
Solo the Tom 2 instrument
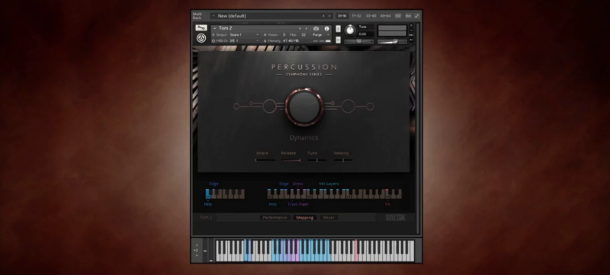tap(338, 29)
